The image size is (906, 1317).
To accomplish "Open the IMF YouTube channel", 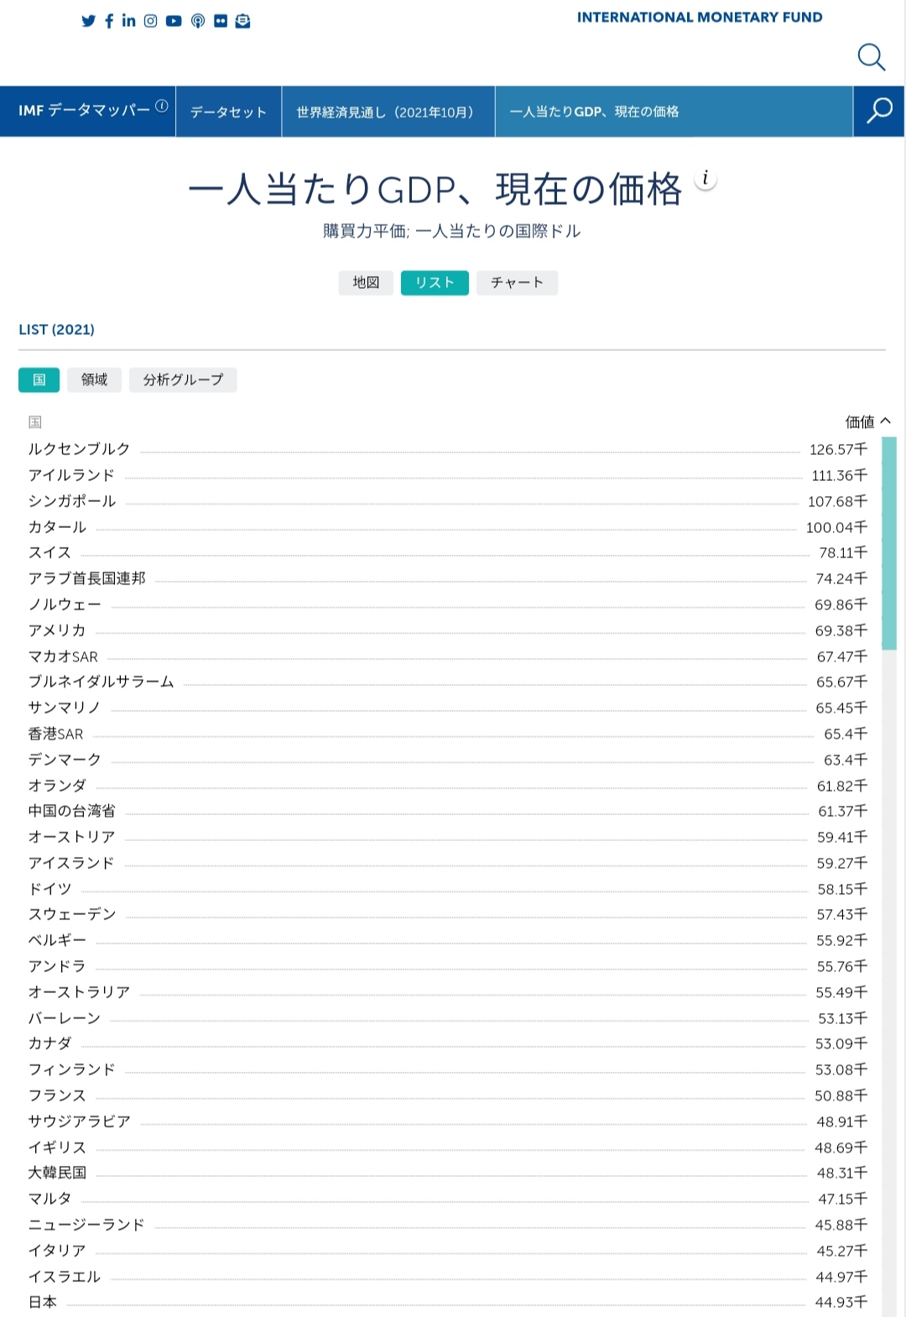I will point(174,21).
